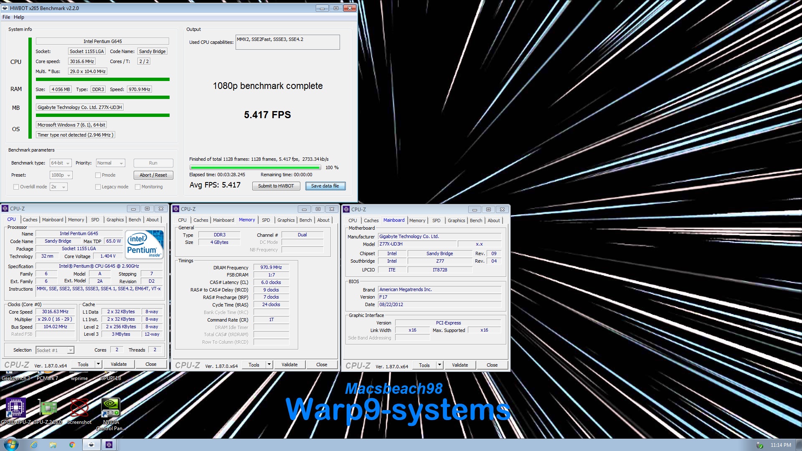Click the Intel Pentium G645 name field in HWBOT
Screen dimensions: 802x451
(x=102, y=41)
